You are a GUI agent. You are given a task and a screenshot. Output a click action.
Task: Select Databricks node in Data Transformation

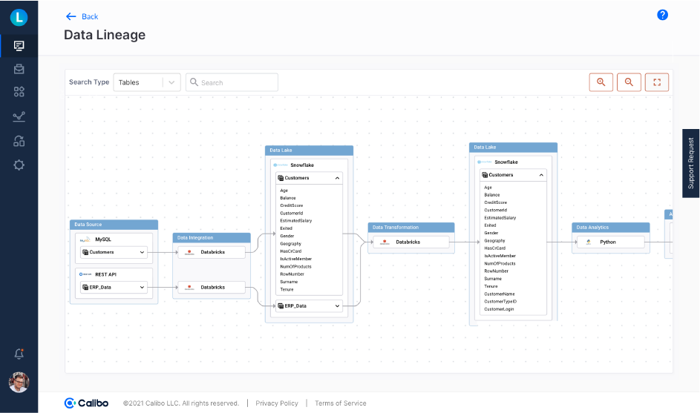coord(410,242)
